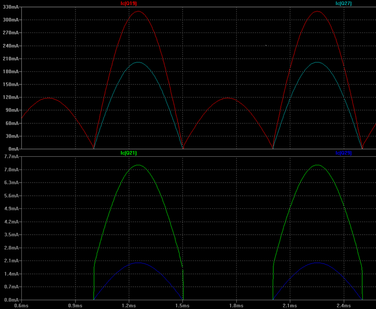Click the 4.2mA axis label
Viewport: 376px width, 309px height.
(x=11, y=222)
